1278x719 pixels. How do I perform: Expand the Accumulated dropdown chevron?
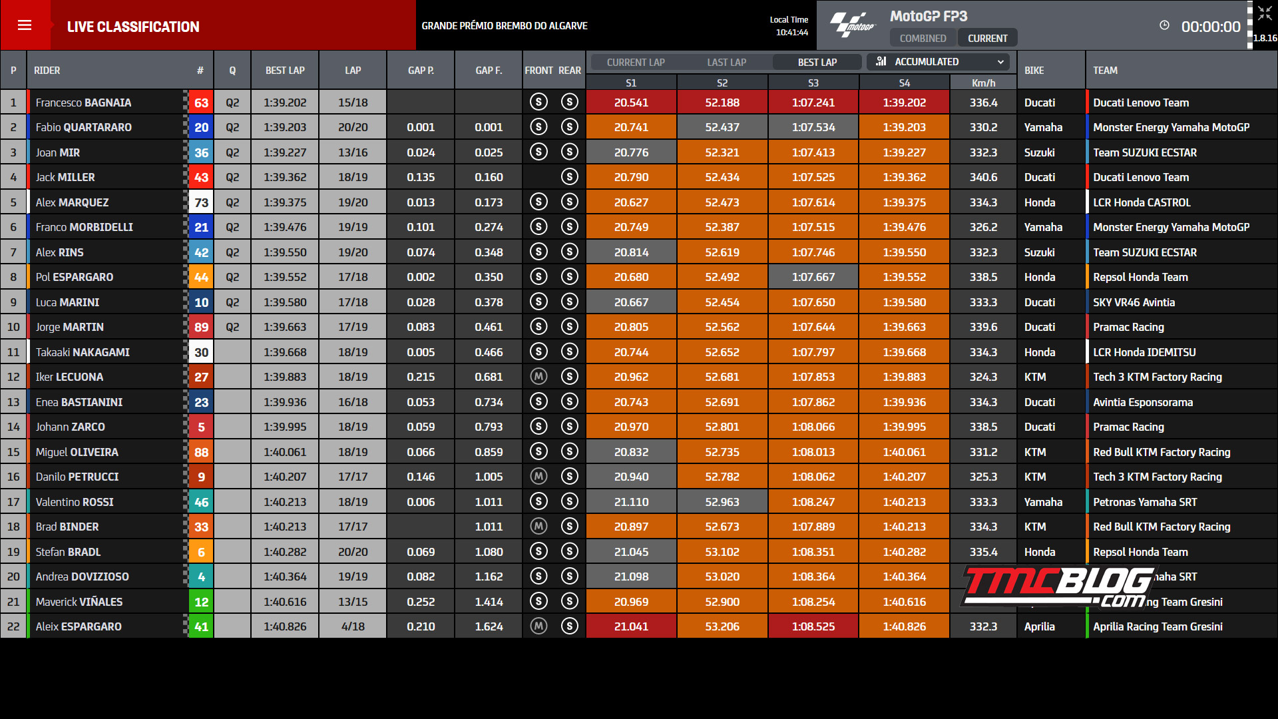tap(1000, 62)
